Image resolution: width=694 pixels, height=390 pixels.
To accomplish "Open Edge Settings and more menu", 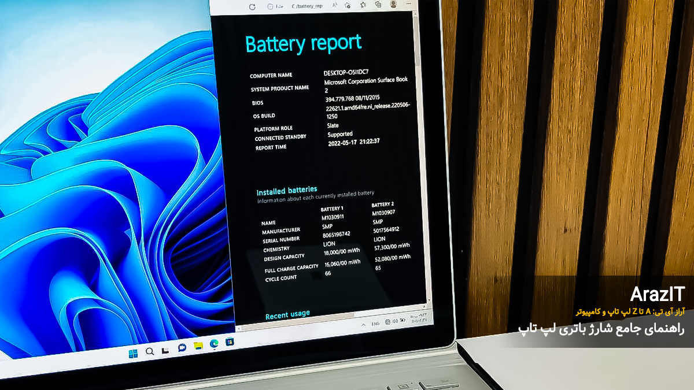I will tap(409, 3).
